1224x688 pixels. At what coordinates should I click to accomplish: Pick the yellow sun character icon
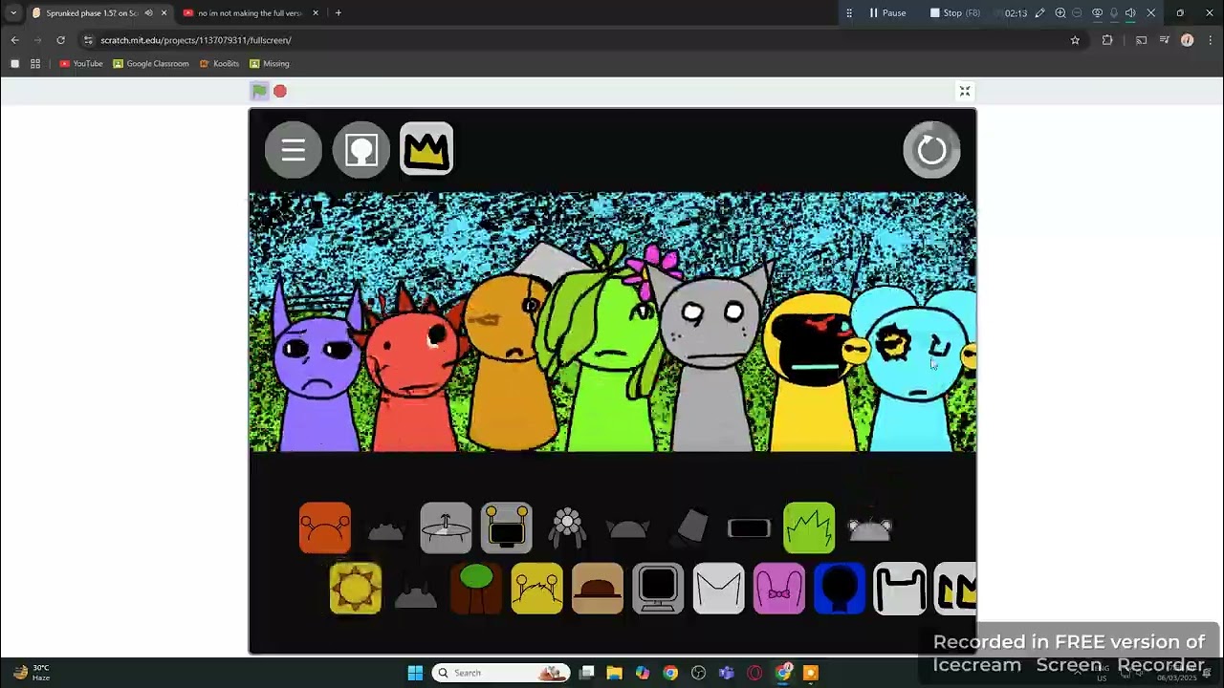click(355, 588)
